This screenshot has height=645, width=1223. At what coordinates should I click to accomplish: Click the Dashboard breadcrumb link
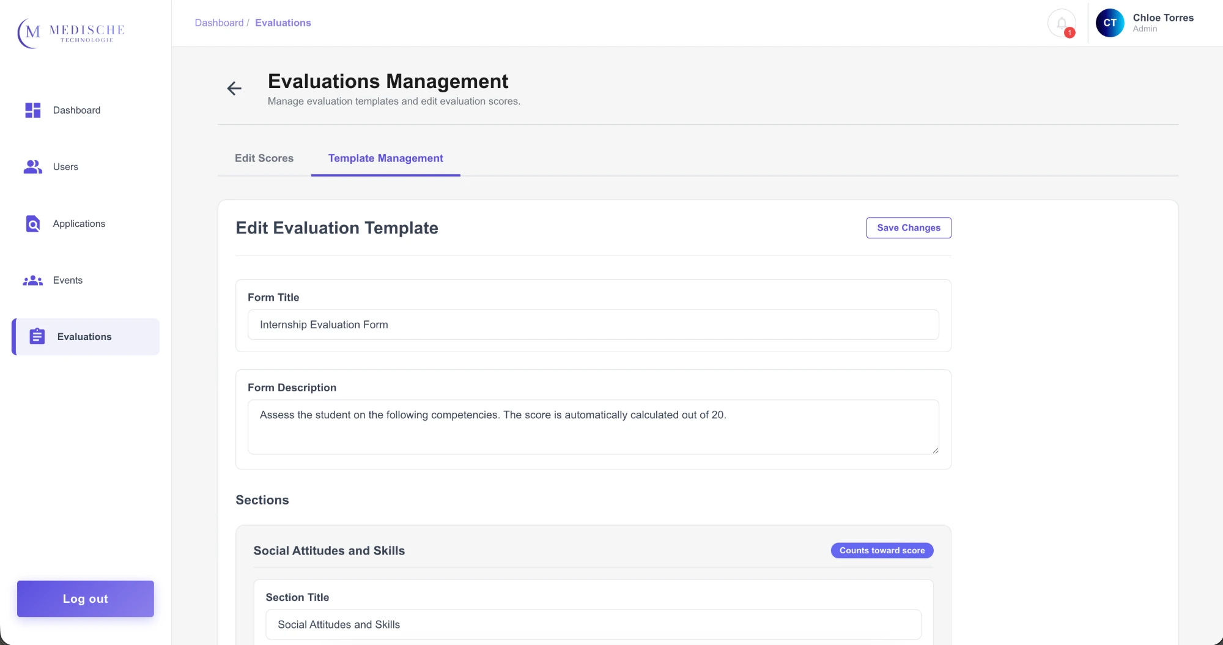[219, 23]
